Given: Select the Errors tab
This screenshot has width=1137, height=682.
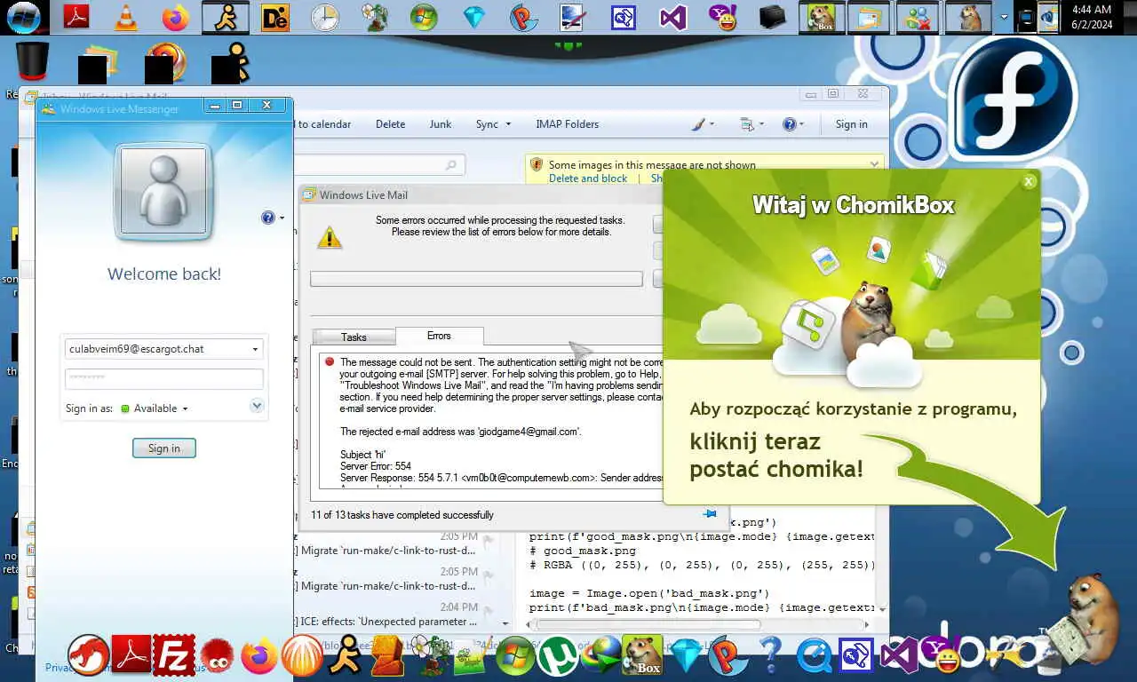Looking at the screenshot, I should click(x=439, y=336).
